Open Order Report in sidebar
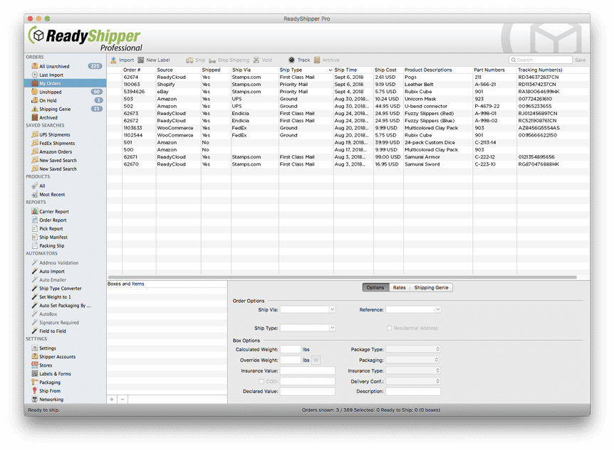This screenshot has height=450, width=614. 53,220
